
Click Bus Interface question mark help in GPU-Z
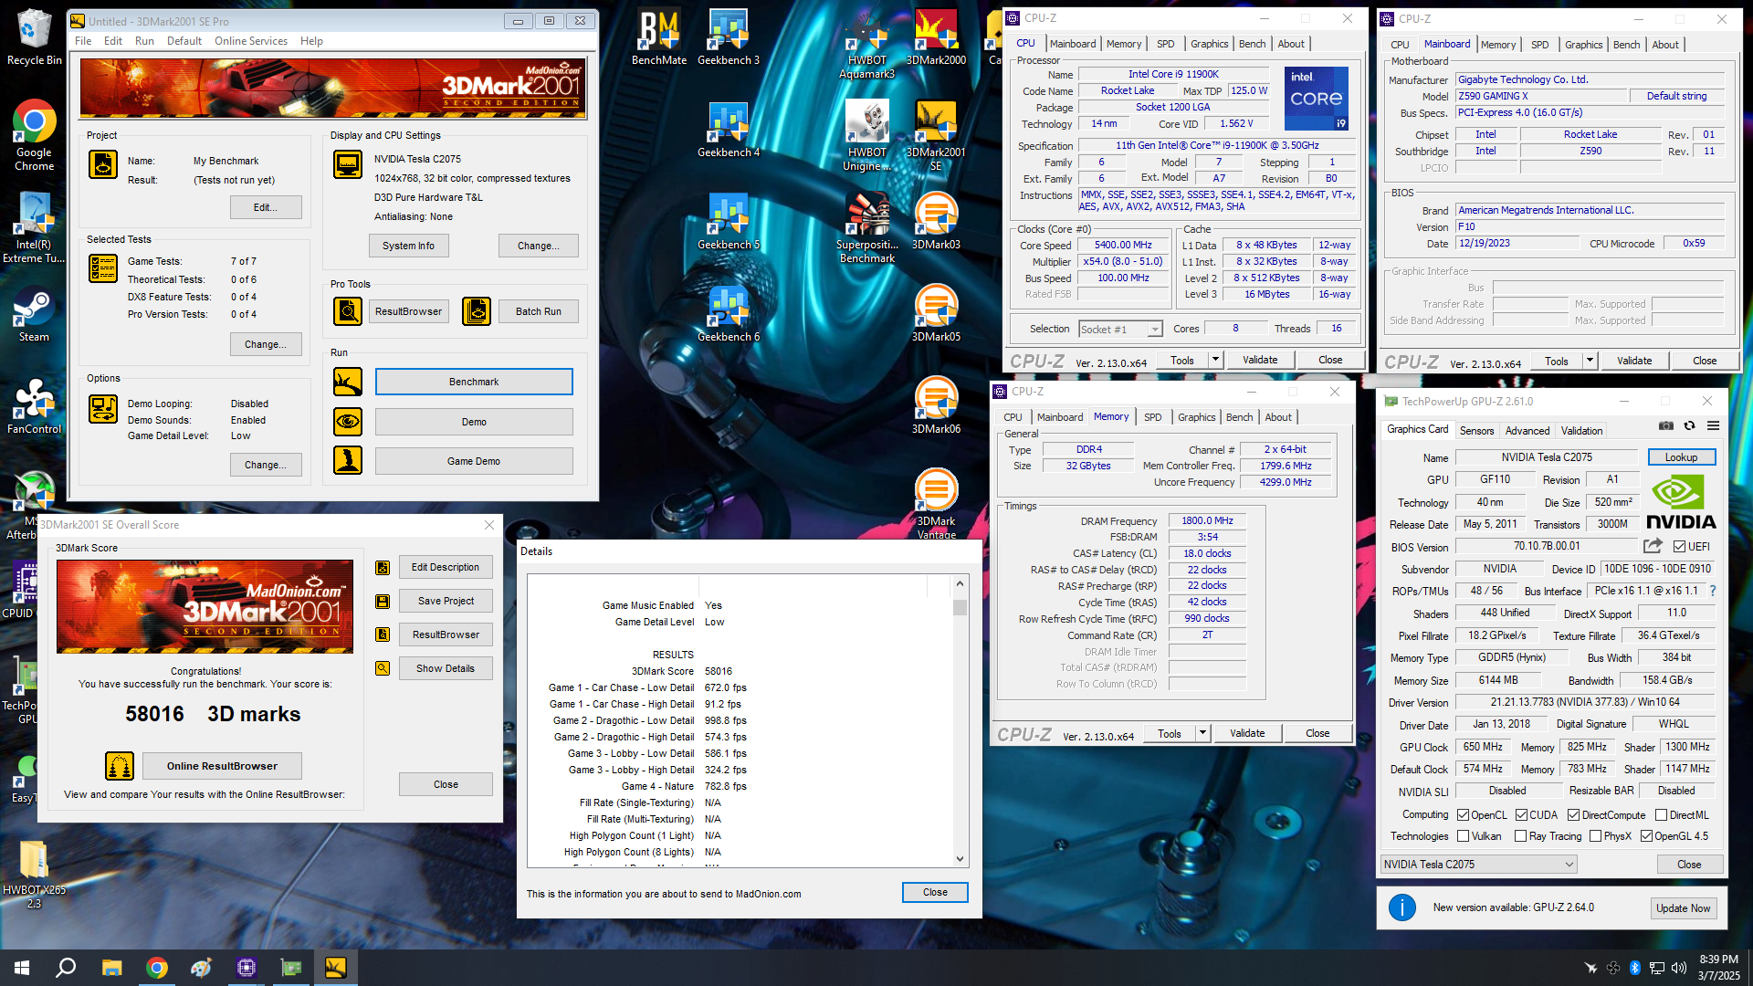[1713, 592]
